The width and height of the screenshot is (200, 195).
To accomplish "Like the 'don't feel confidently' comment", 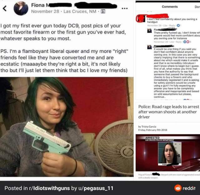I will click(165, 26).
